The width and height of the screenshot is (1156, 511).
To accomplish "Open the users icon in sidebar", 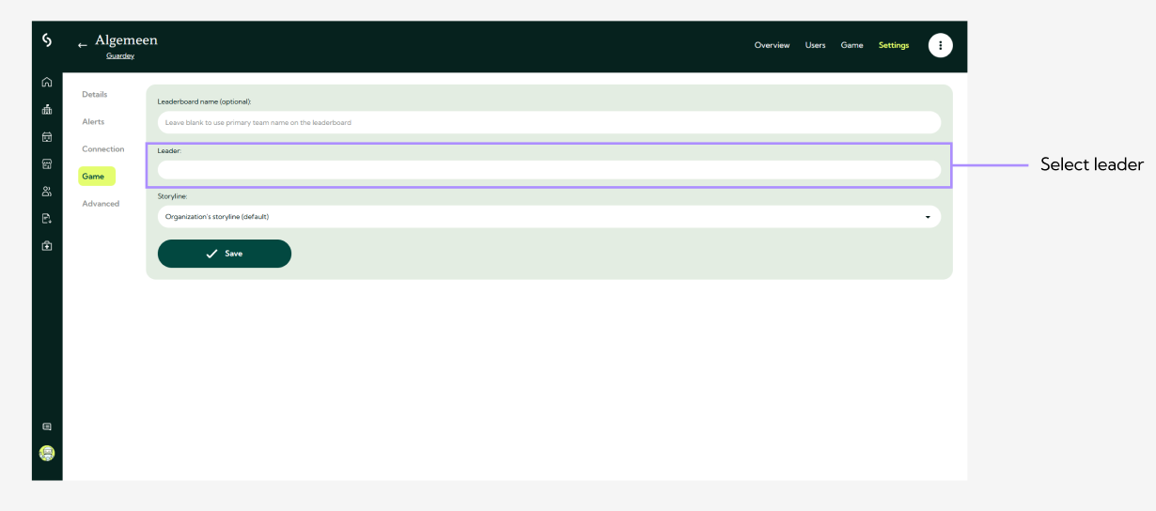I will (47, 192).
